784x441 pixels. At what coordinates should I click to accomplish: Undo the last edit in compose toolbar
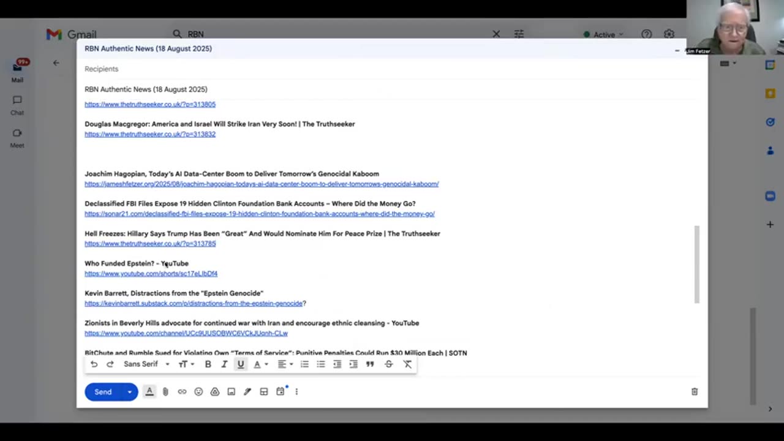coord(94,364)
